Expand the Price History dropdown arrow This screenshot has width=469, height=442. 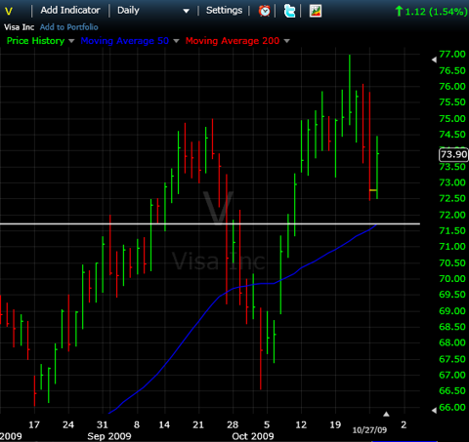(x=71, y=41)
